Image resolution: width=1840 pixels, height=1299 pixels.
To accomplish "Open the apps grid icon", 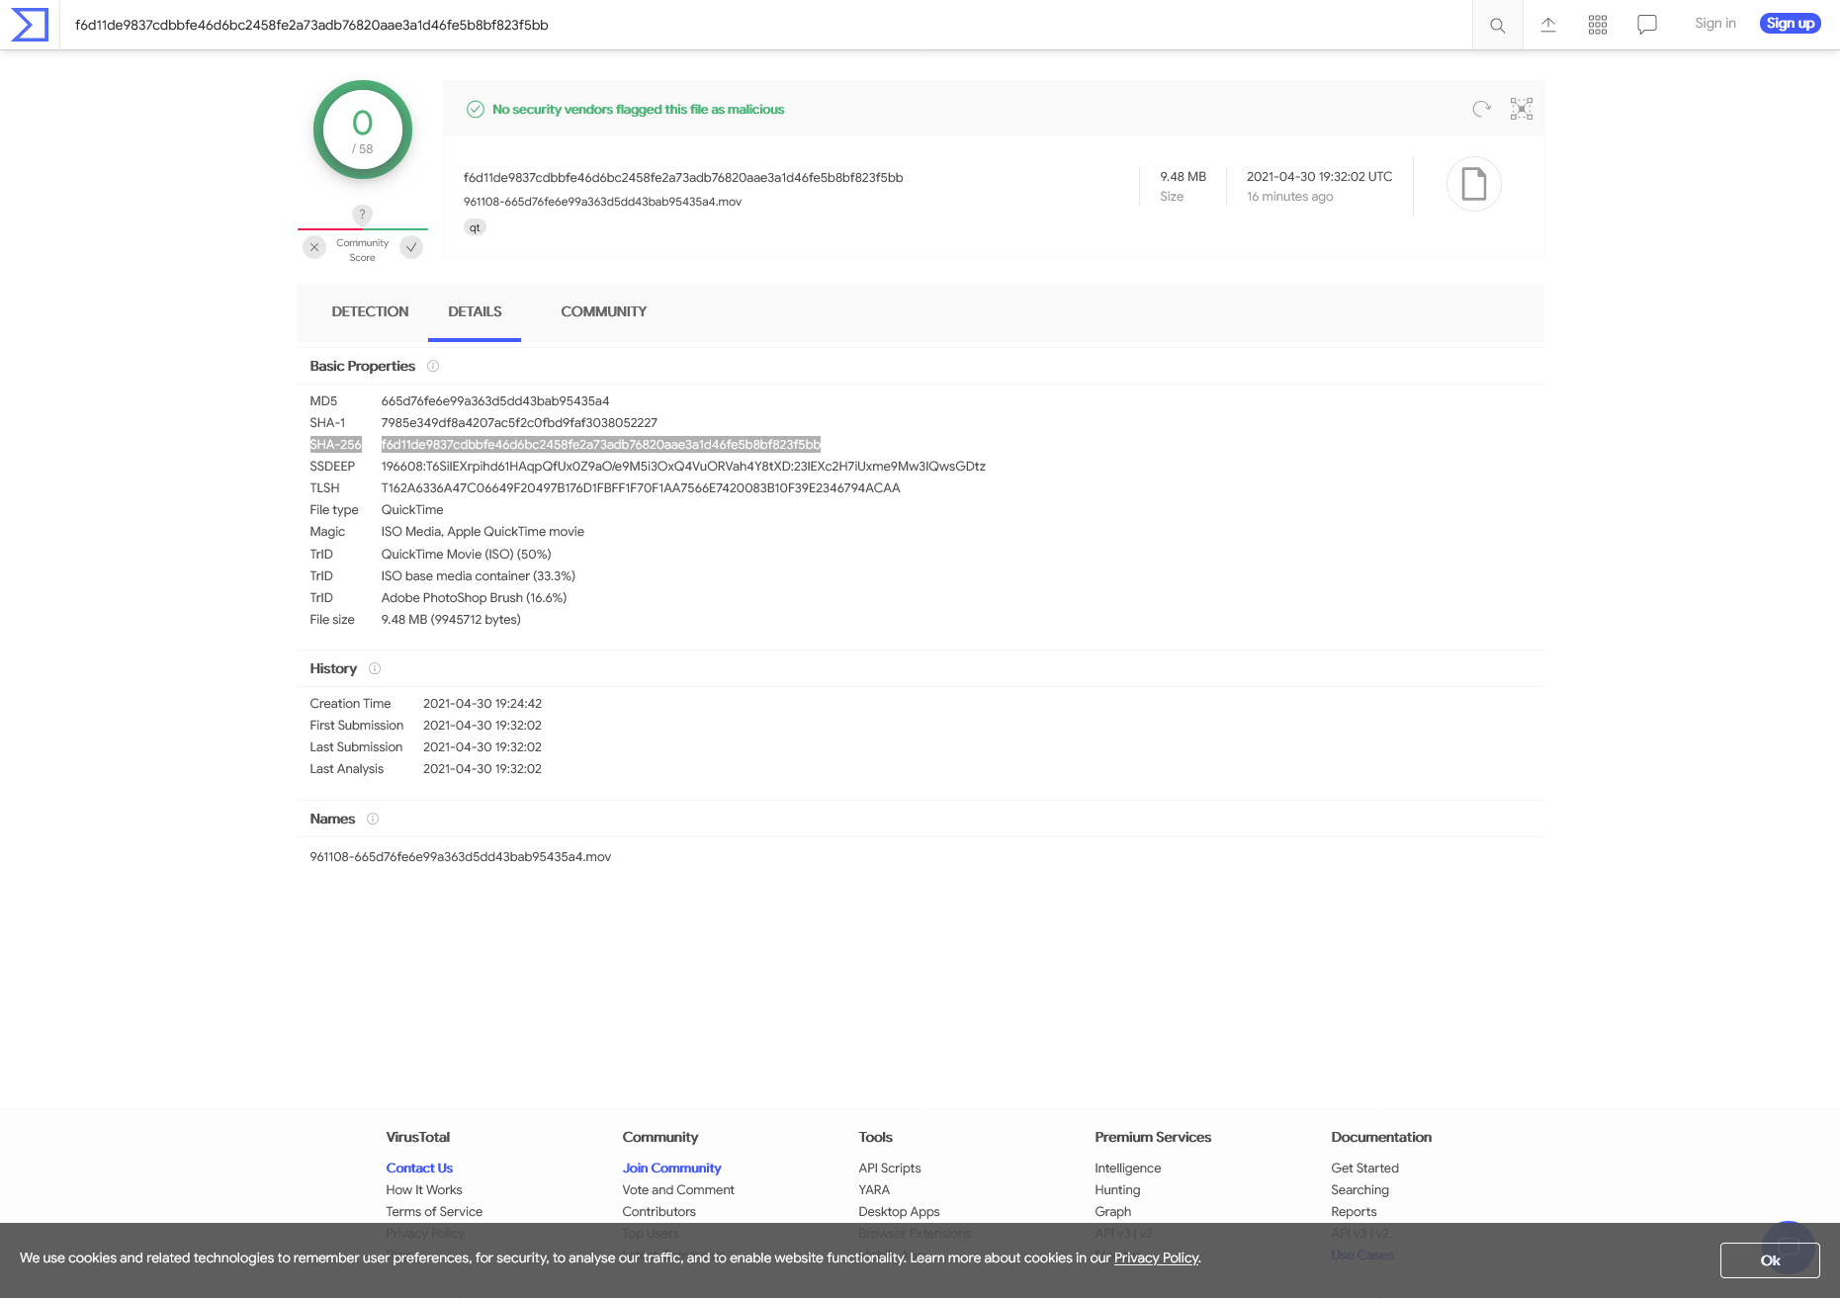I will pos(1598,25).
